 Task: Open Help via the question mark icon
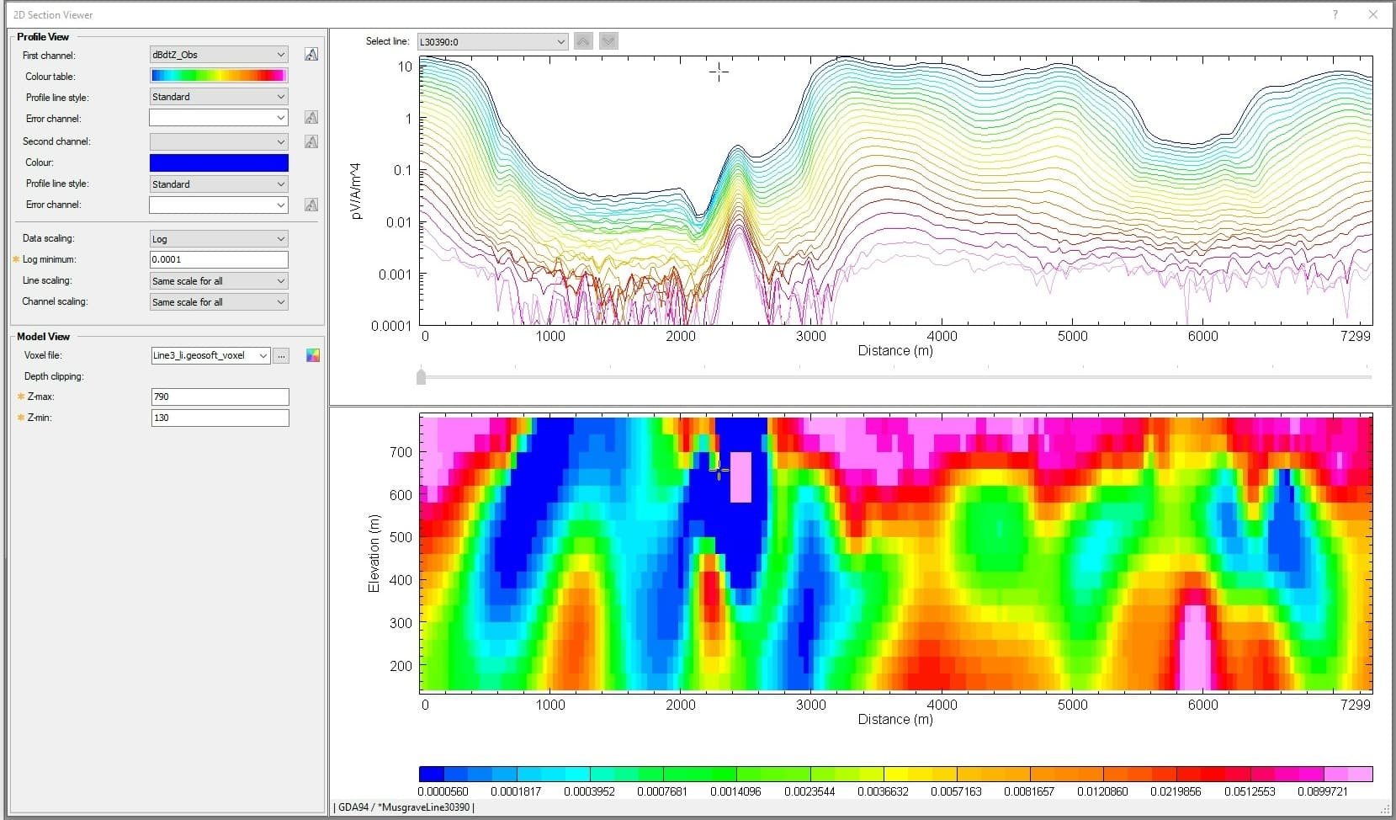tap(1335, 14)
